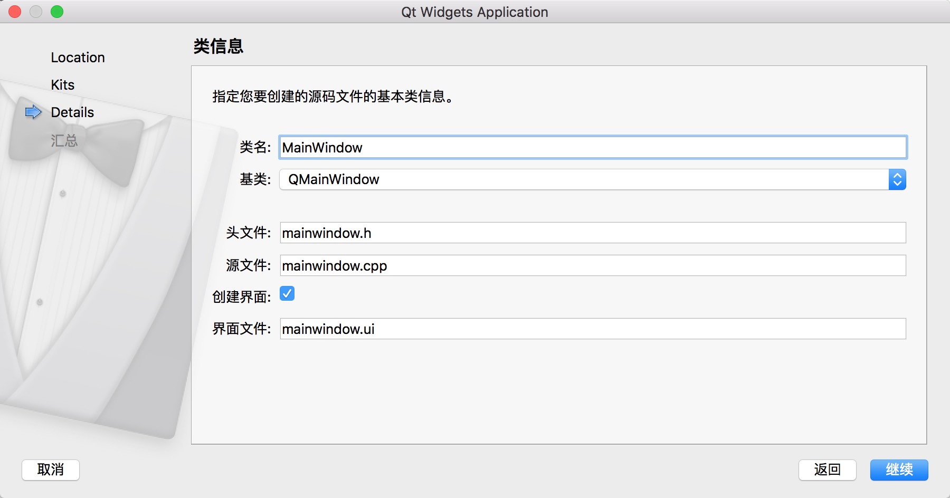
Task: Click the 继续 continue button
Action: coord(899,470)
